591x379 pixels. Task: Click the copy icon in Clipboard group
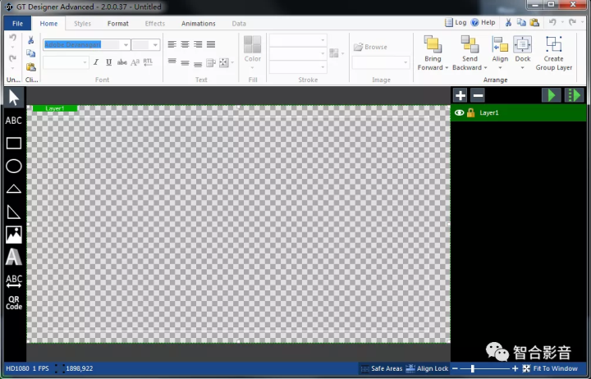point(31,53)
